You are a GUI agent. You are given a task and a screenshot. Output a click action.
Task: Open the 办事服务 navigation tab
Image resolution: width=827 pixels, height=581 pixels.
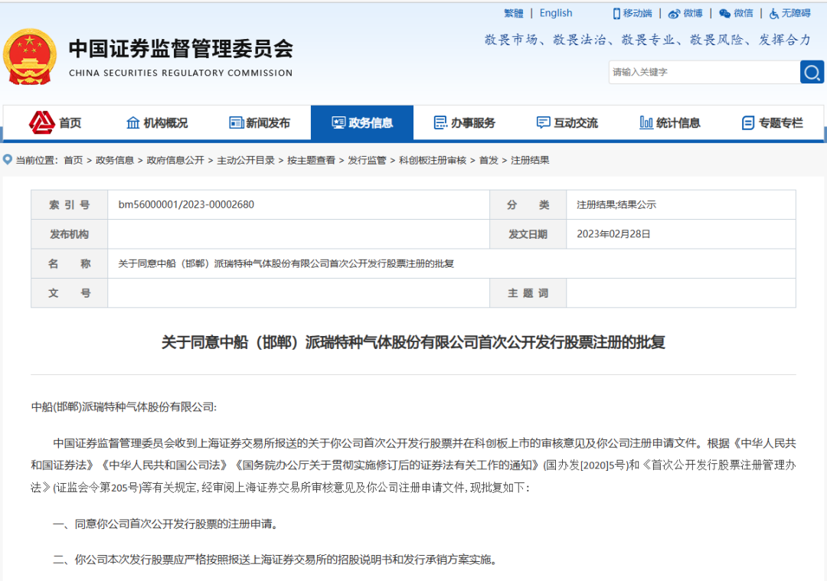pos(465,122)
